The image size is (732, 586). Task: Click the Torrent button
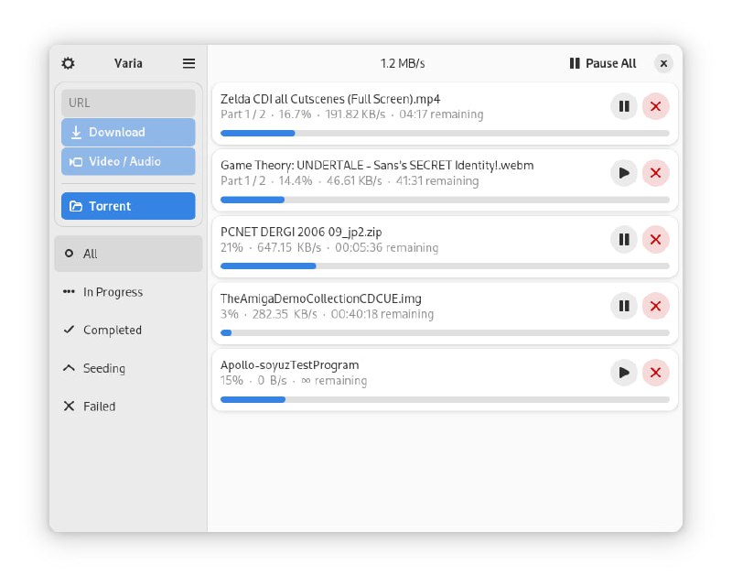[x=128, y=206]
